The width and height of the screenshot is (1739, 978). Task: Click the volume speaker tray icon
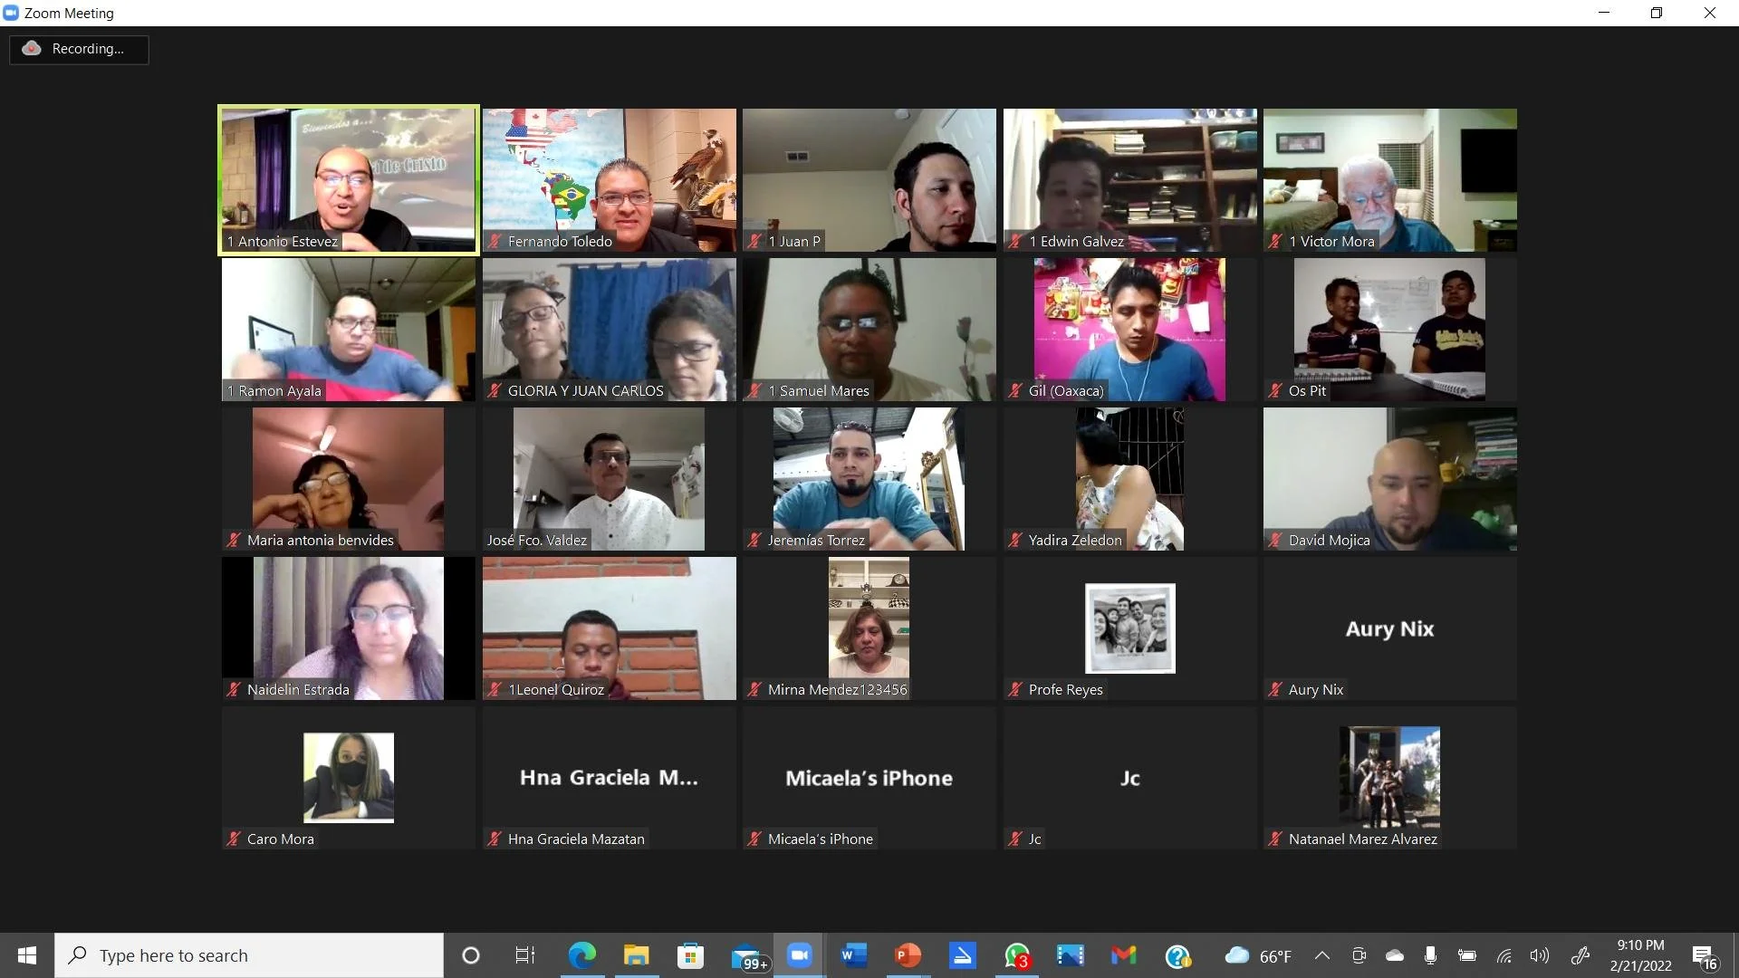1539,955
